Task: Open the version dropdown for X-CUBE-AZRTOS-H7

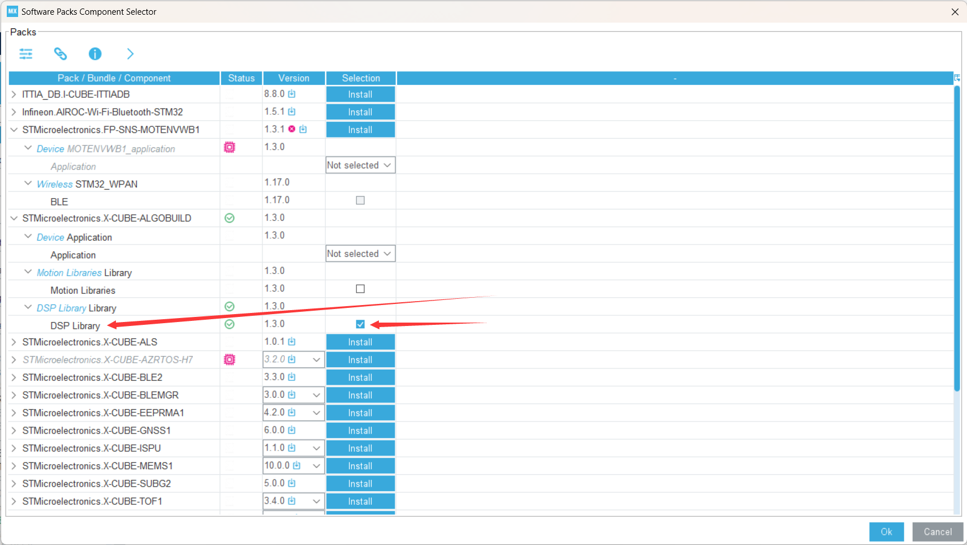Action: tap(316, 359)
